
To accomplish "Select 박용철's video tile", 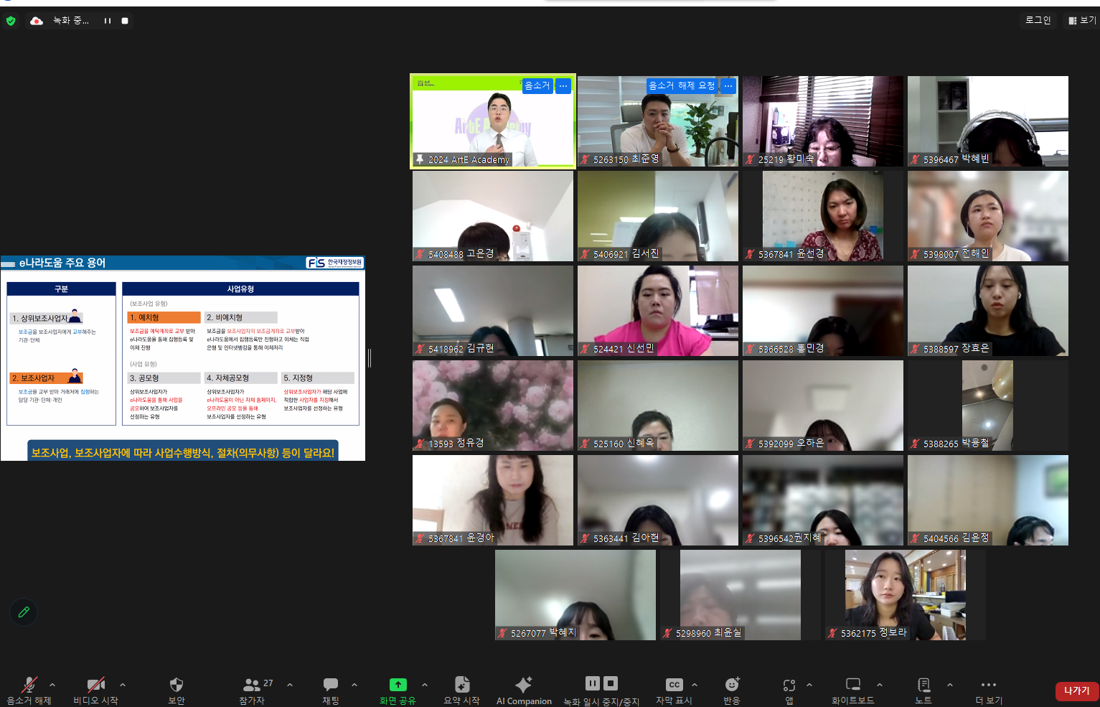I will coord(988,406).
